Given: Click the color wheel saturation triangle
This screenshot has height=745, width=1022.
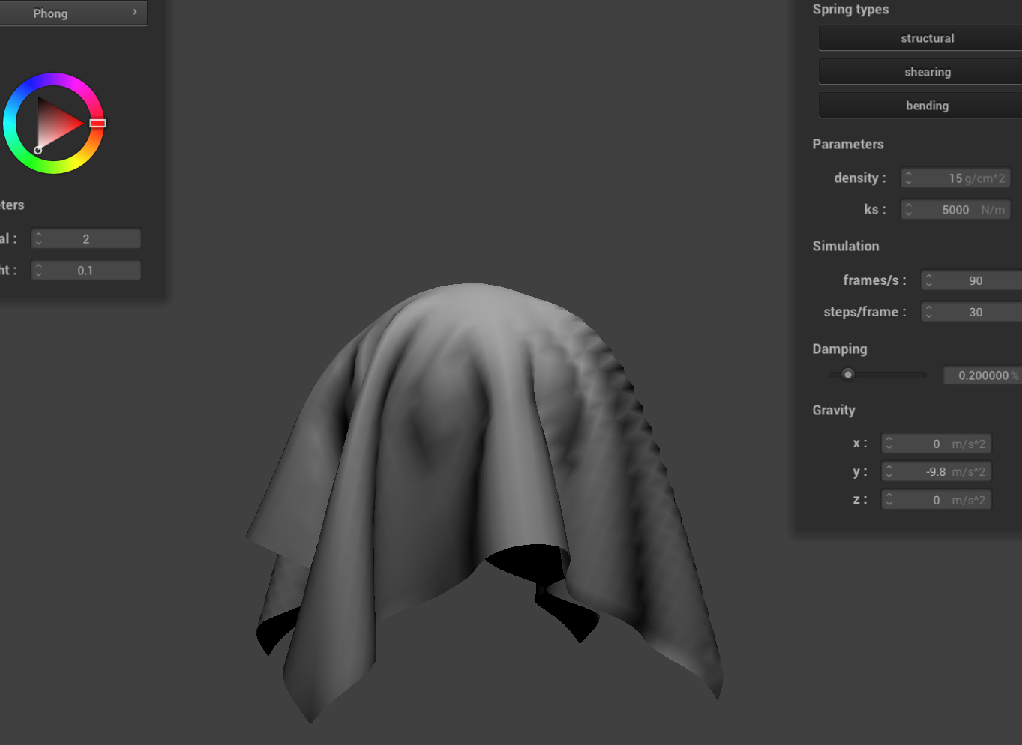Looking at the screenshot, I should pos(55,123).
